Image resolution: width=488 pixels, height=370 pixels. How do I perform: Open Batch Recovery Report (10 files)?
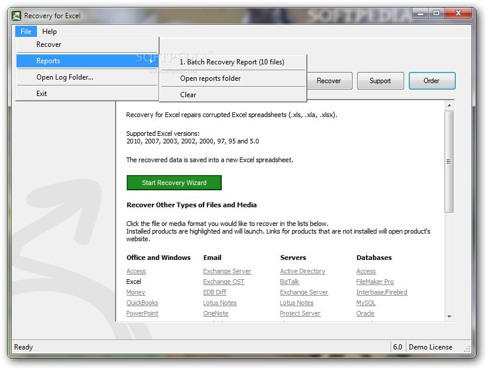pyautogui.click(x=233, y=62)
